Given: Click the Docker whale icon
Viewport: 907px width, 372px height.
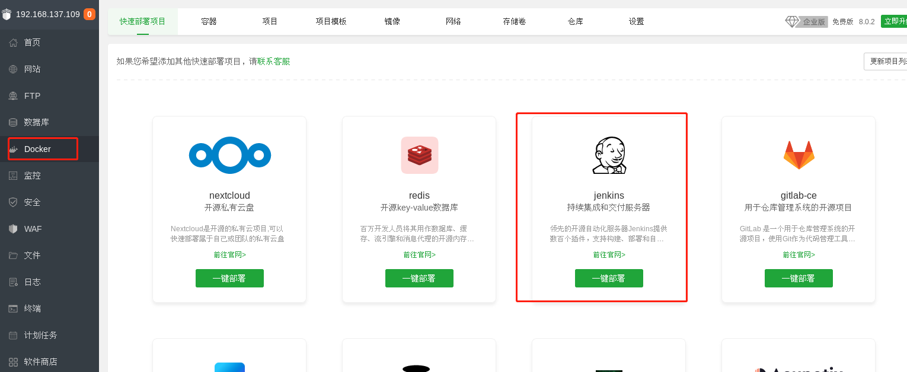Looking at the screenshot, I should [x=14, y=149].
